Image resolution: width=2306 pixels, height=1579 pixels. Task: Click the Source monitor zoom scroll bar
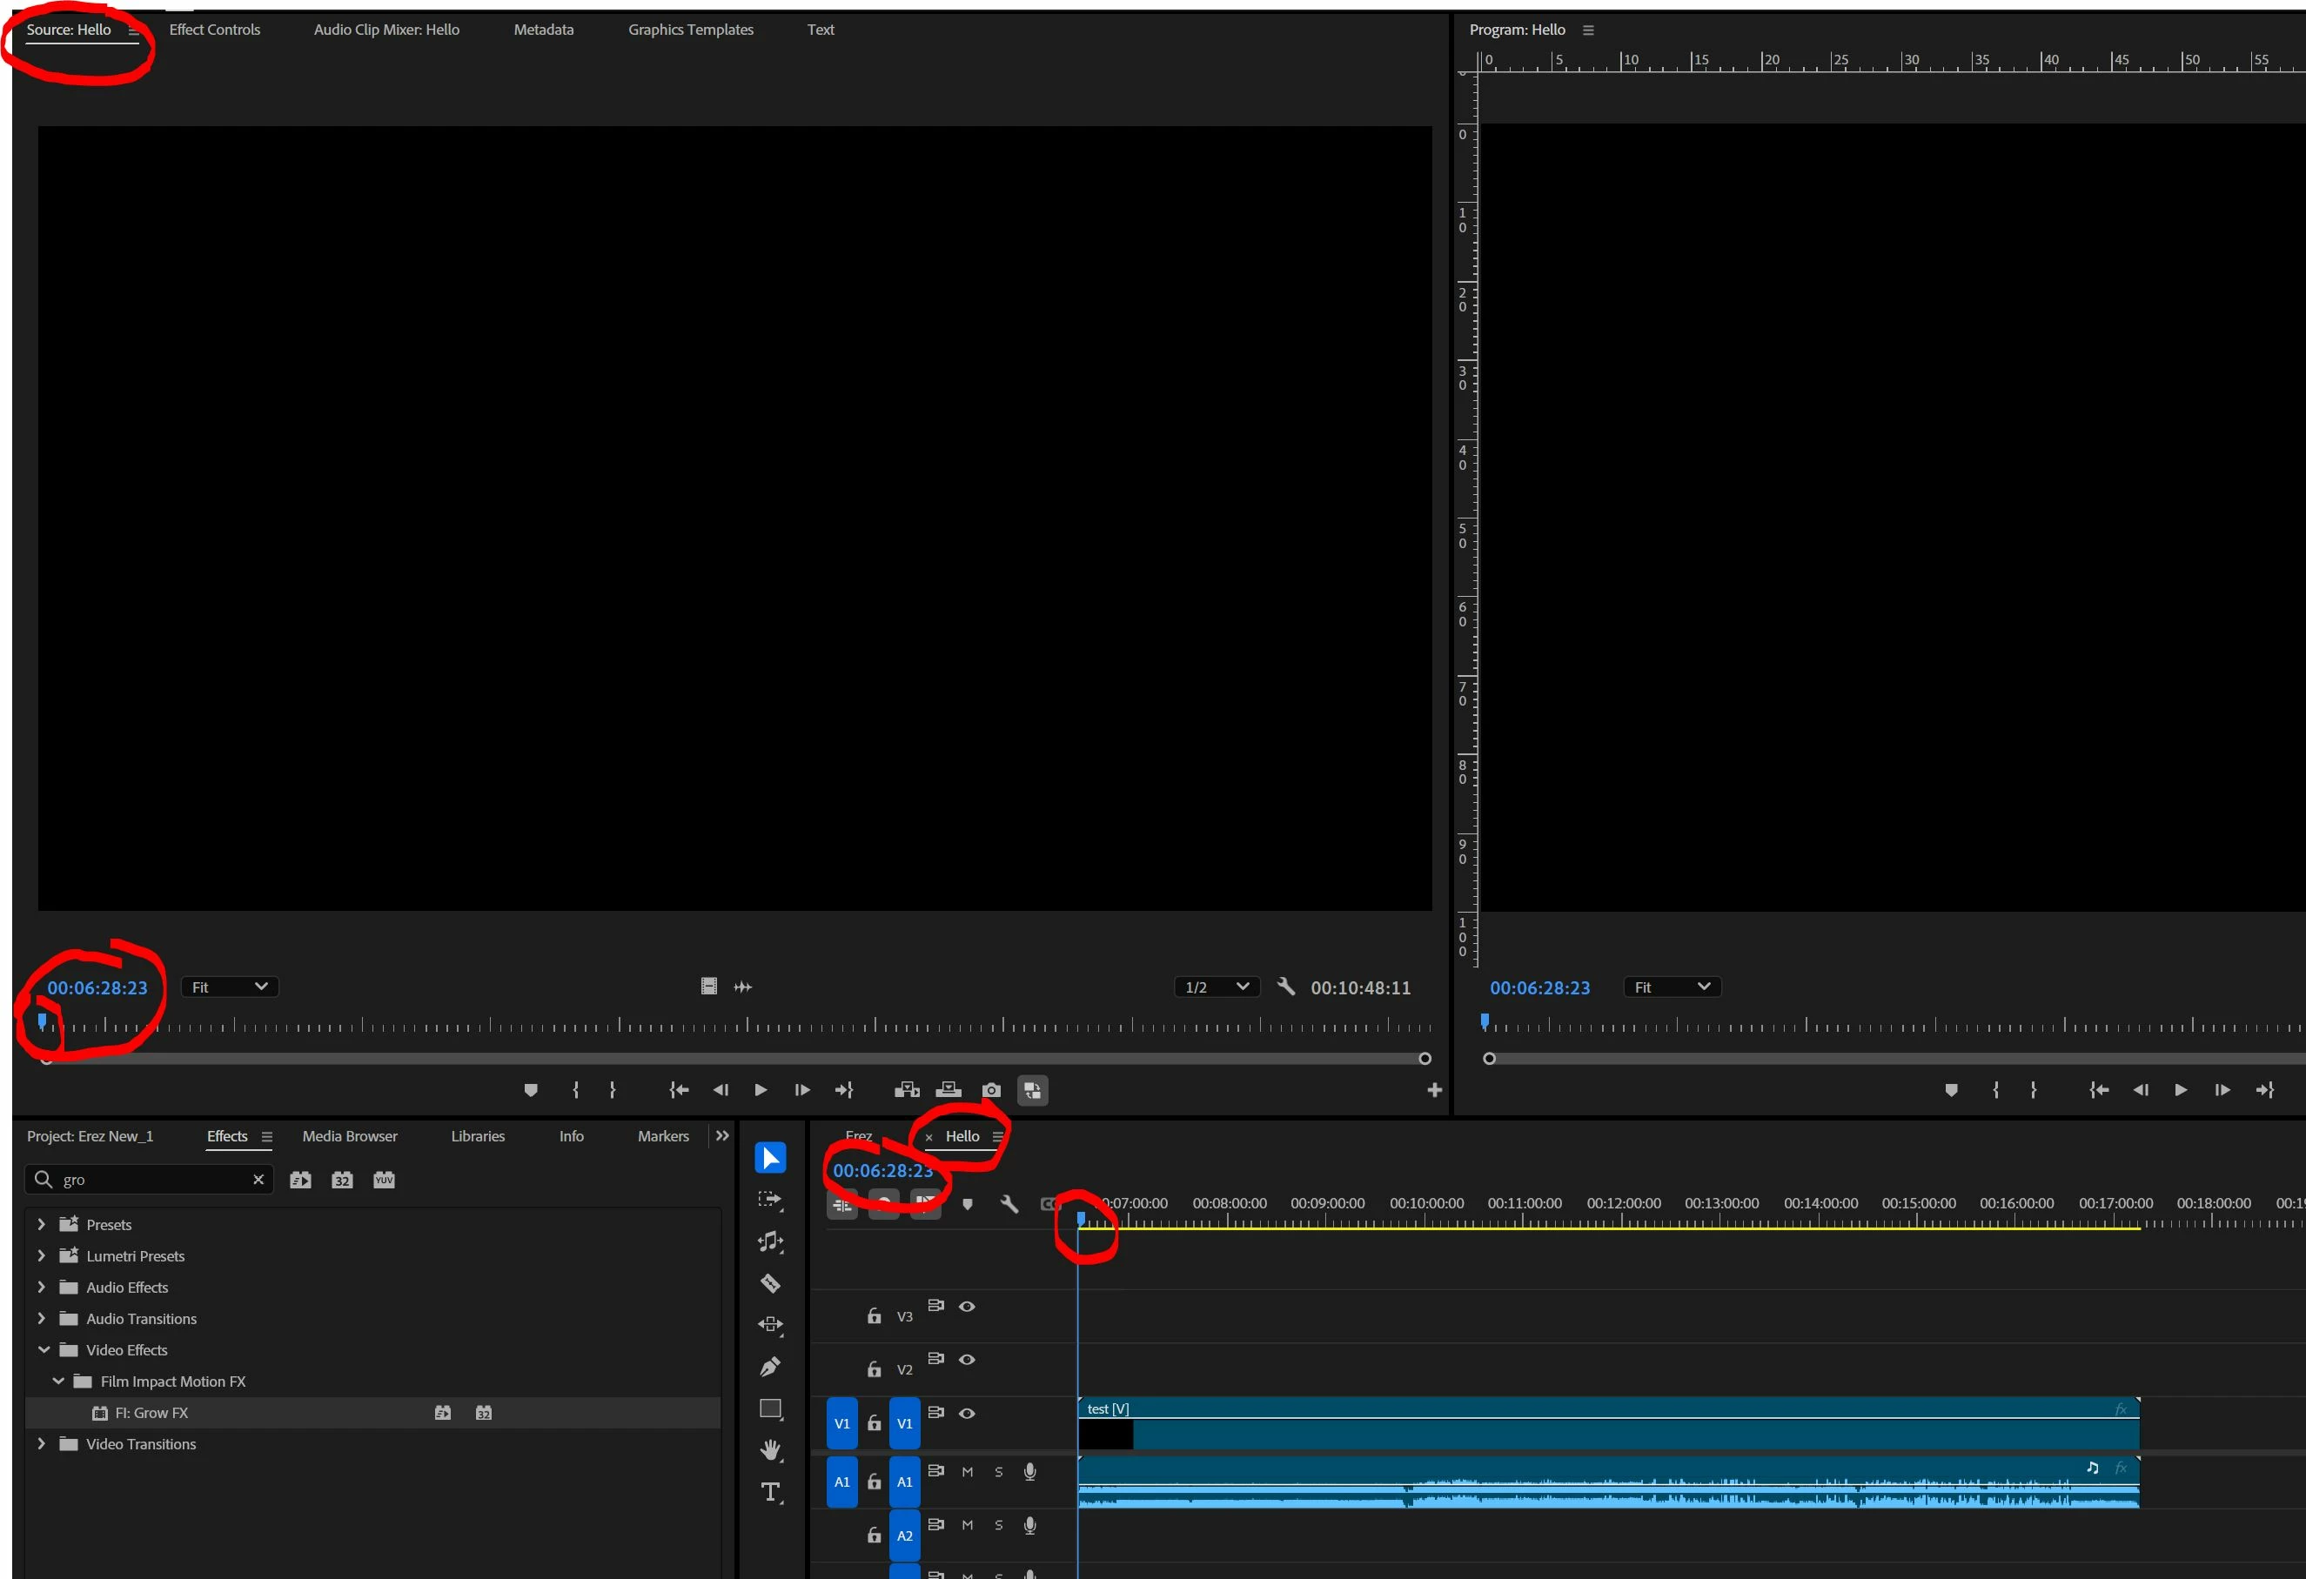(x=734, y=1058)
